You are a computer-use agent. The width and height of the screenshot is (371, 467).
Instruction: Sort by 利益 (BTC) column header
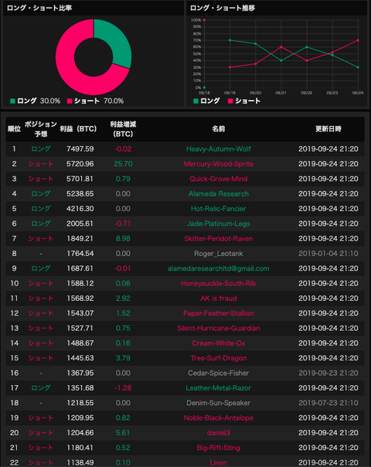tap(78, 129)
